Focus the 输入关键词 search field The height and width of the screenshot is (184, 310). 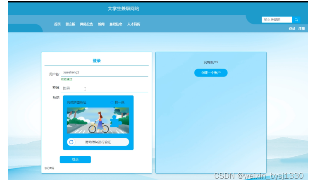(x=277, y=19)
